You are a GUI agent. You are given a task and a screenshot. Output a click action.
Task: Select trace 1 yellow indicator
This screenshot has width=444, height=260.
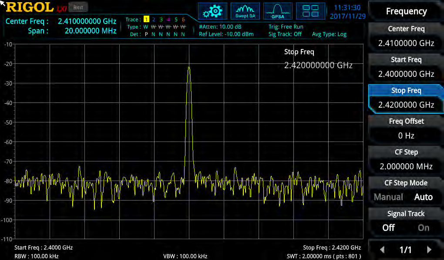click(146, 20)
